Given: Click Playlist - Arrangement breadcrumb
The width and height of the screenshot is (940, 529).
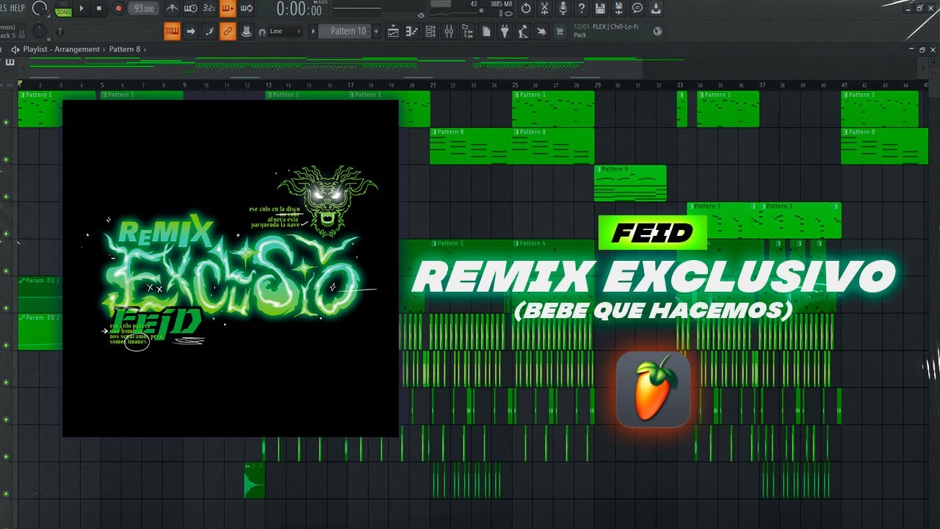Looking at the screenshot, I should click(x=61, y=49).
